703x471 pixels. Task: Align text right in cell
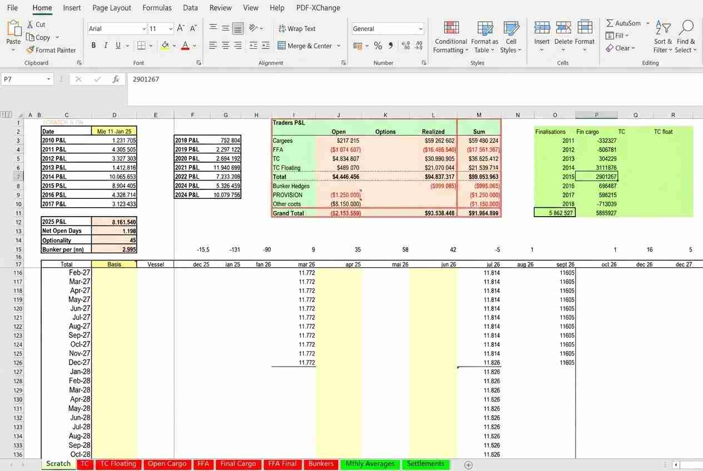(238, 46)
